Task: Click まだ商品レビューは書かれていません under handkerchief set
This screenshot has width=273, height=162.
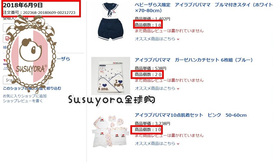Action: coord(169,80)
